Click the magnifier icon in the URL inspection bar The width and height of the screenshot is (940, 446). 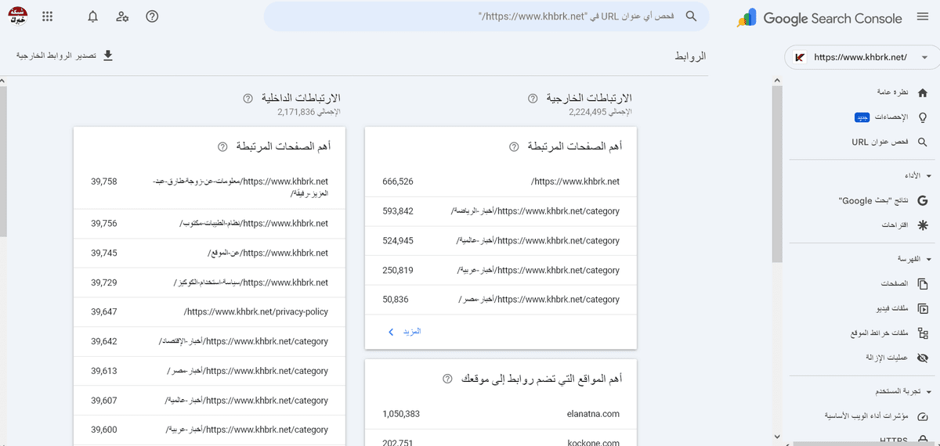click(x=691, y=16)
